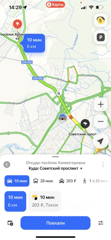Switch to the walking tab 1 ч 26 мин
111x240 pixels.
click(95, 181)
